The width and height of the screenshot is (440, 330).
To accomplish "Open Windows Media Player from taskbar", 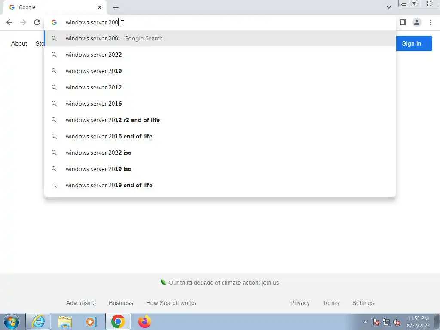I will pos(91,321).
